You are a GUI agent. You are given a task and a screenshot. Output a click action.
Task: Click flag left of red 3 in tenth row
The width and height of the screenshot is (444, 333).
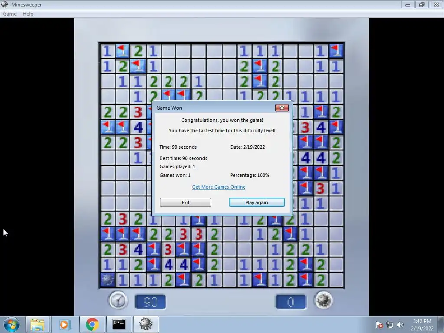coord(306,188)
